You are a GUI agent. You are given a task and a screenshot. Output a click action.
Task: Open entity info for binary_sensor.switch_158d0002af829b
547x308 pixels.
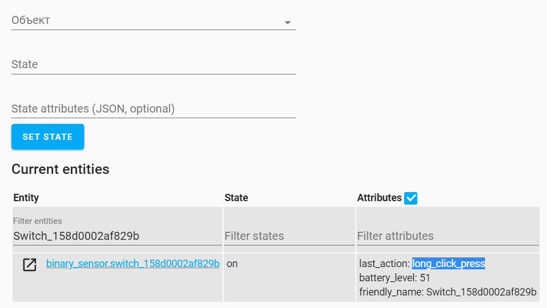pos(30,264)
